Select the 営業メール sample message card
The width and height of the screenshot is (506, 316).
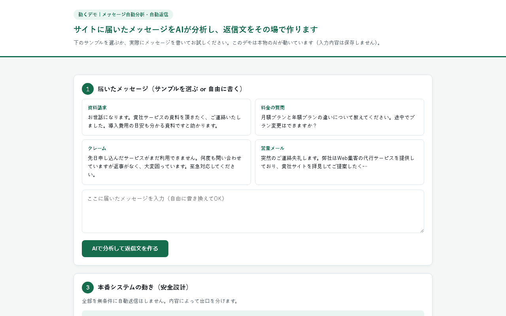click(340, 162)
